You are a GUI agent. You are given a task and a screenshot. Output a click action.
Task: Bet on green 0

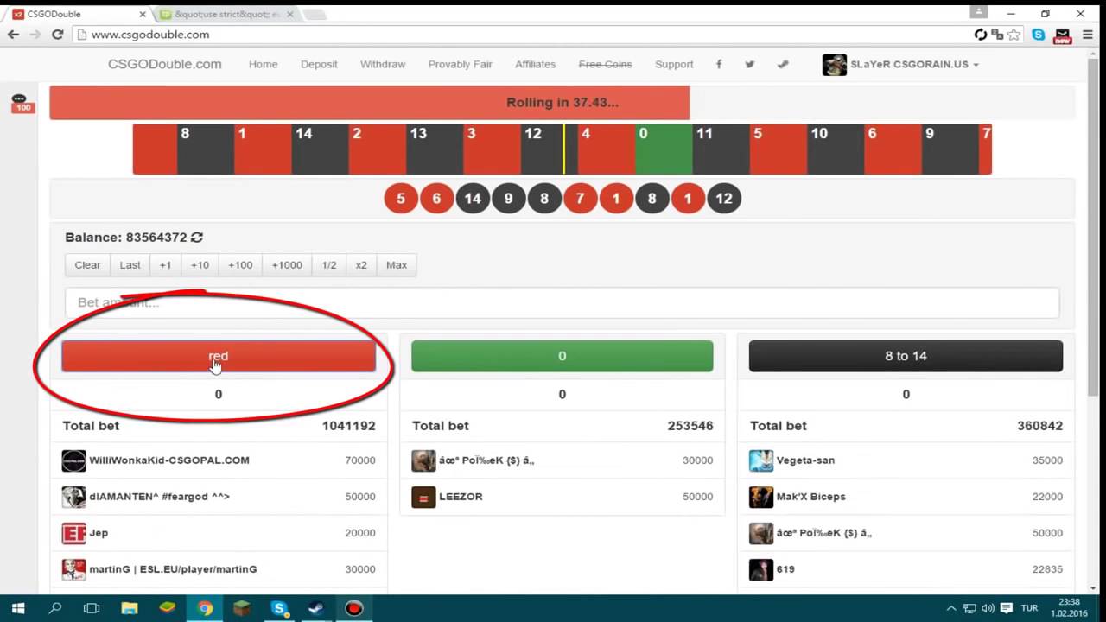tap(562, 356)
